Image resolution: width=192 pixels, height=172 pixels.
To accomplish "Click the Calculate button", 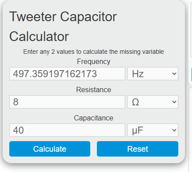I will [50, 149].
